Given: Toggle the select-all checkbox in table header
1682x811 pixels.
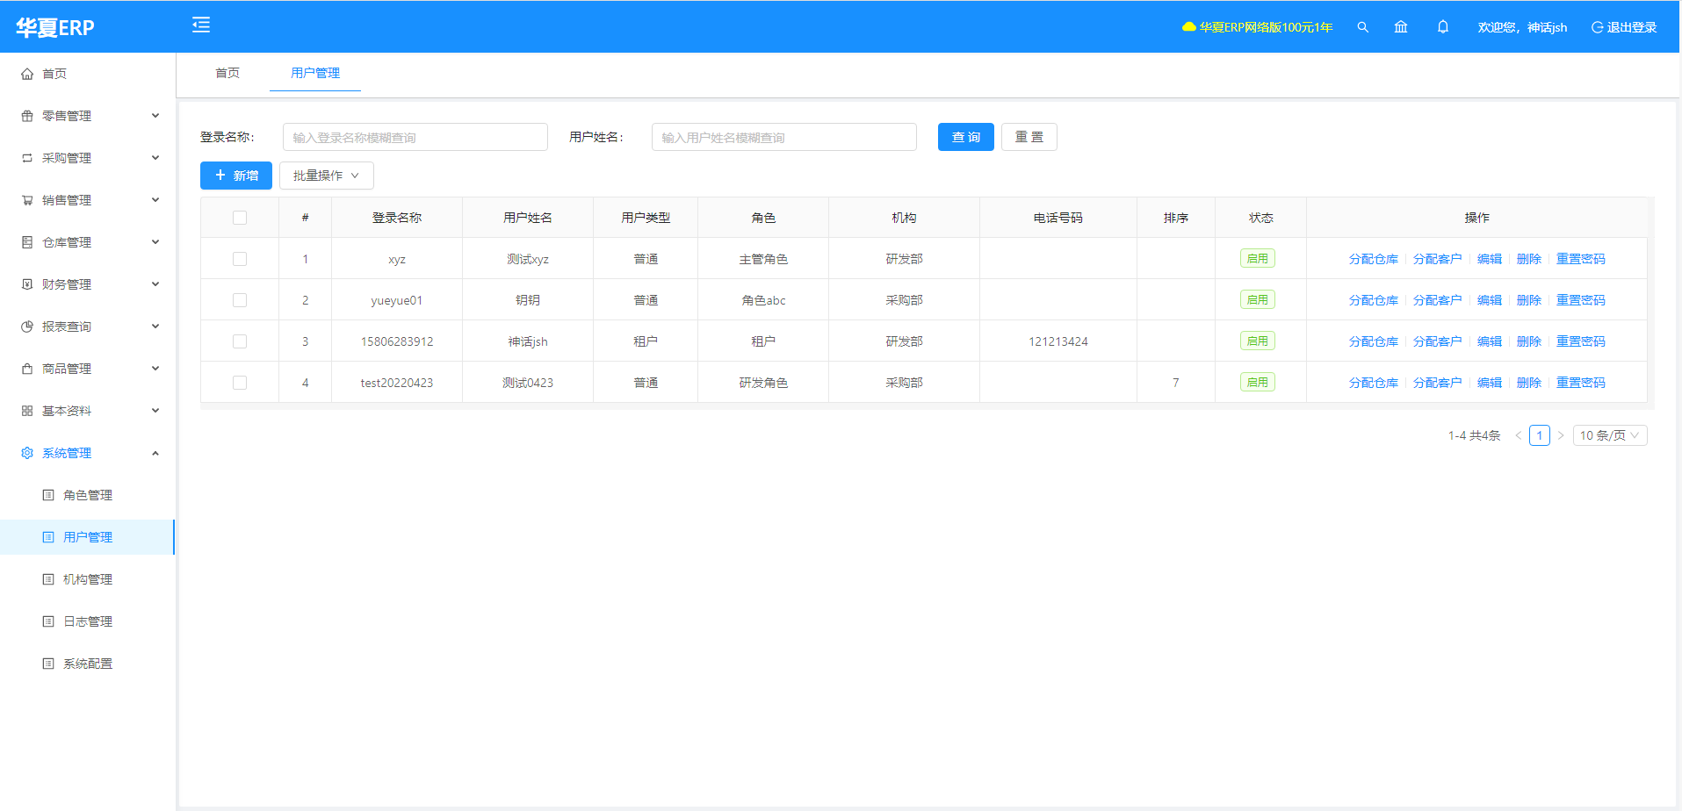Looking at the screenshot, I should point(240,218).
